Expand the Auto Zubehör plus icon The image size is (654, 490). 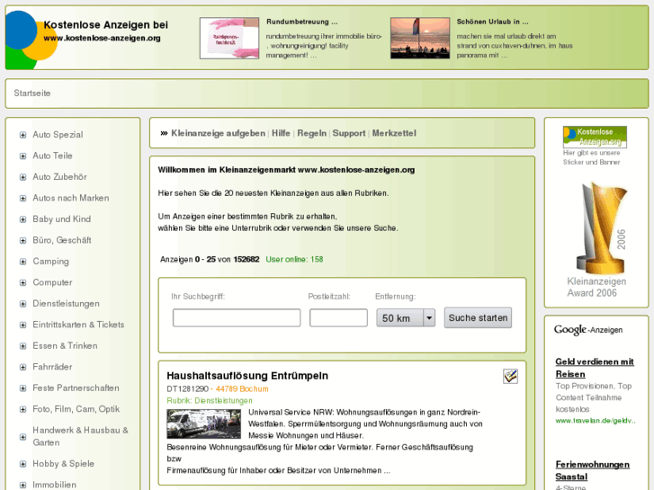click(23, 177)
